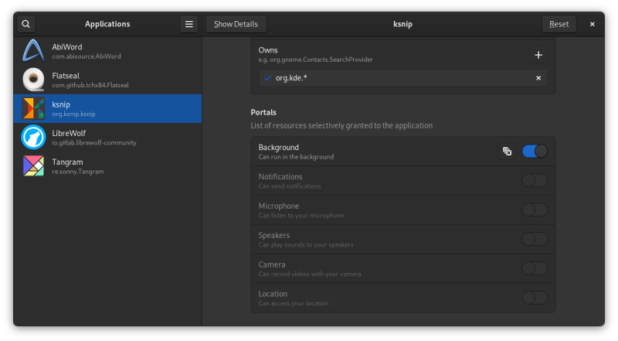Click the Flatseal app icon
The height and width of the screenshot is (341, 618).
(x=33, y=80)
